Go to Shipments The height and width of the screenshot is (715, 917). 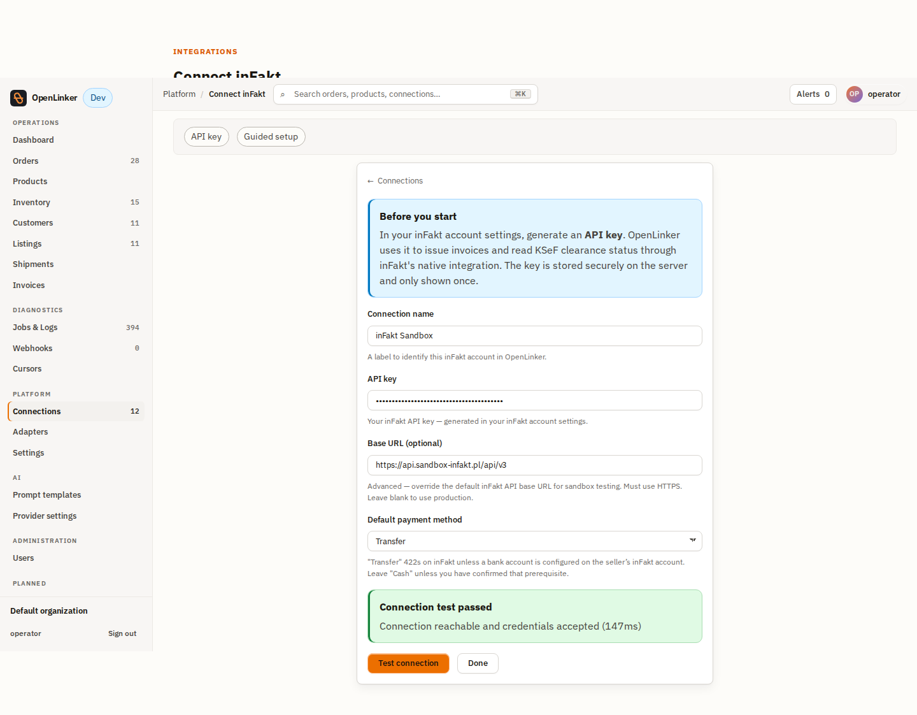[76, 264]
